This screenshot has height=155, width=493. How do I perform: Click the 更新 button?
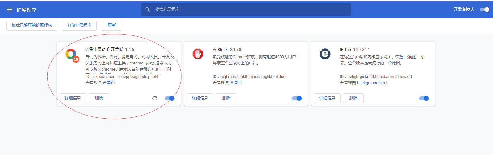pyautogui.click(x=112, y=26)
